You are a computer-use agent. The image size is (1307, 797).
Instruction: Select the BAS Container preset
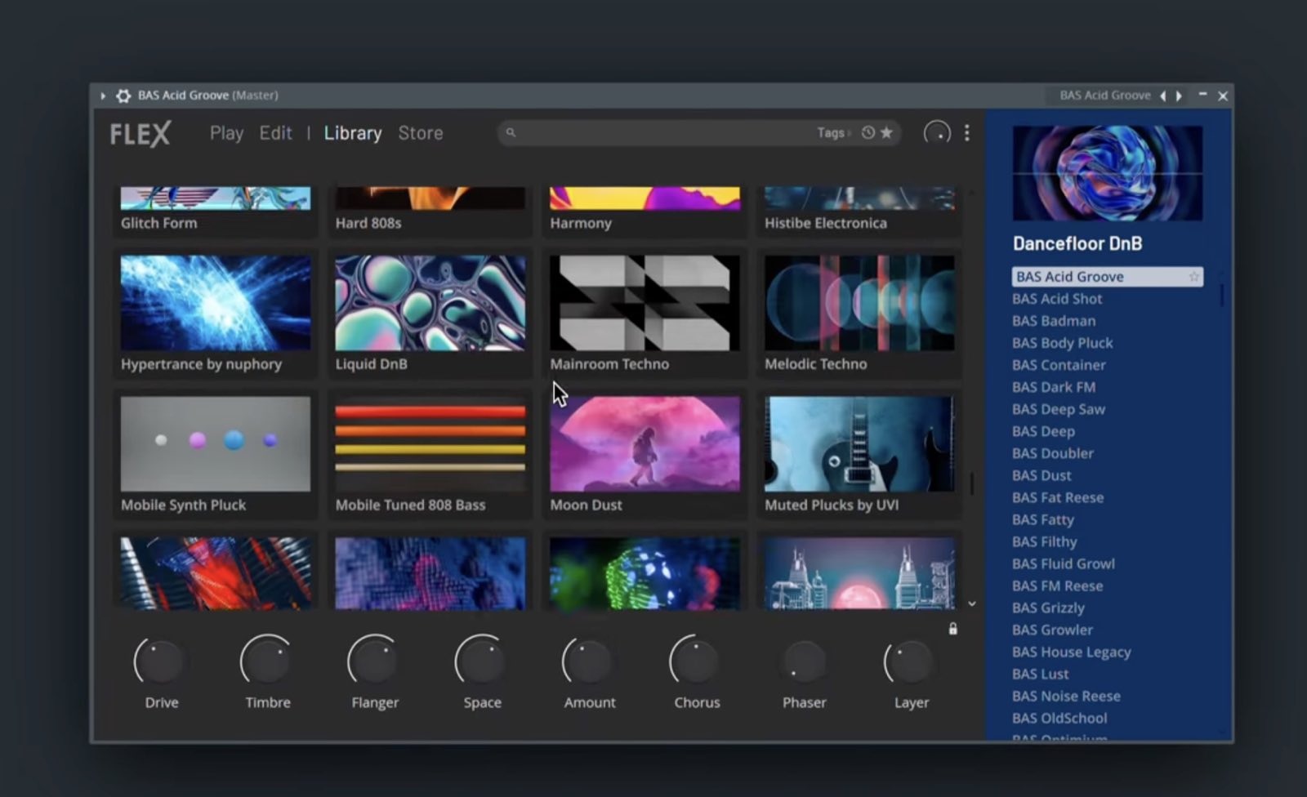(1059, 365)
